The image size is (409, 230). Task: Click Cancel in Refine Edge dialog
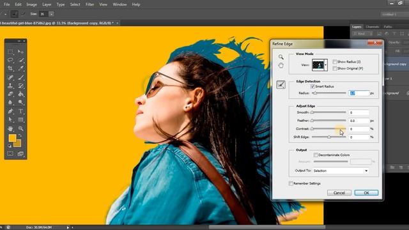pyautogui.click(x=339, y=193)
